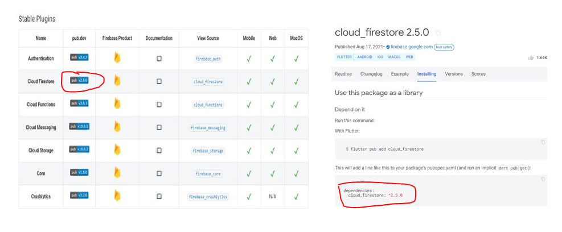Image resolution: width=562 pixels, height=232 pixels.
Task: Open Firebase product icon for Cloud Firestore
Action: (117, 81)
